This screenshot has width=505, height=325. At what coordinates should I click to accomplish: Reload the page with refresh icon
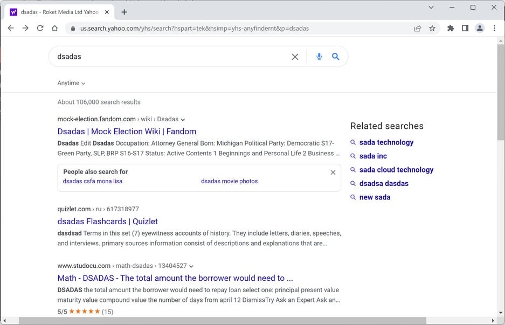click(x=40, y=28)
